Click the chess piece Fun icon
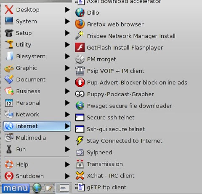202x194 pixels. pyautogui.click(x=9, y=149)
